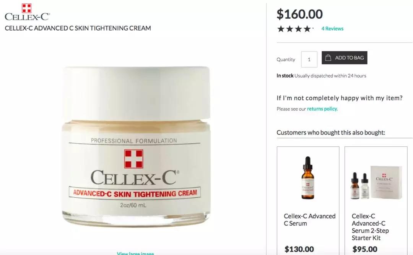The height and width of the screenshot is (255, 413).
Task: Click the $130.00 serum price
Action: click(299, 249)
